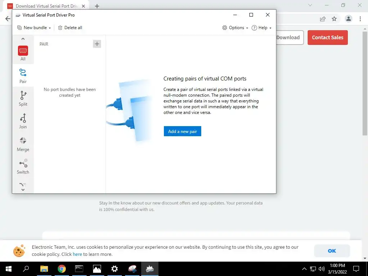Click the No port bundles have been created text

click(x=70, y=92)
